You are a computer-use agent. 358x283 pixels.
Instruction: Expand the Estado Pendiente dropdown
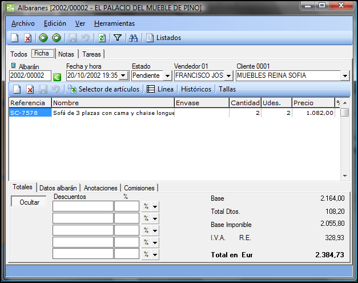pyautogui.click(x=167, y=75)
